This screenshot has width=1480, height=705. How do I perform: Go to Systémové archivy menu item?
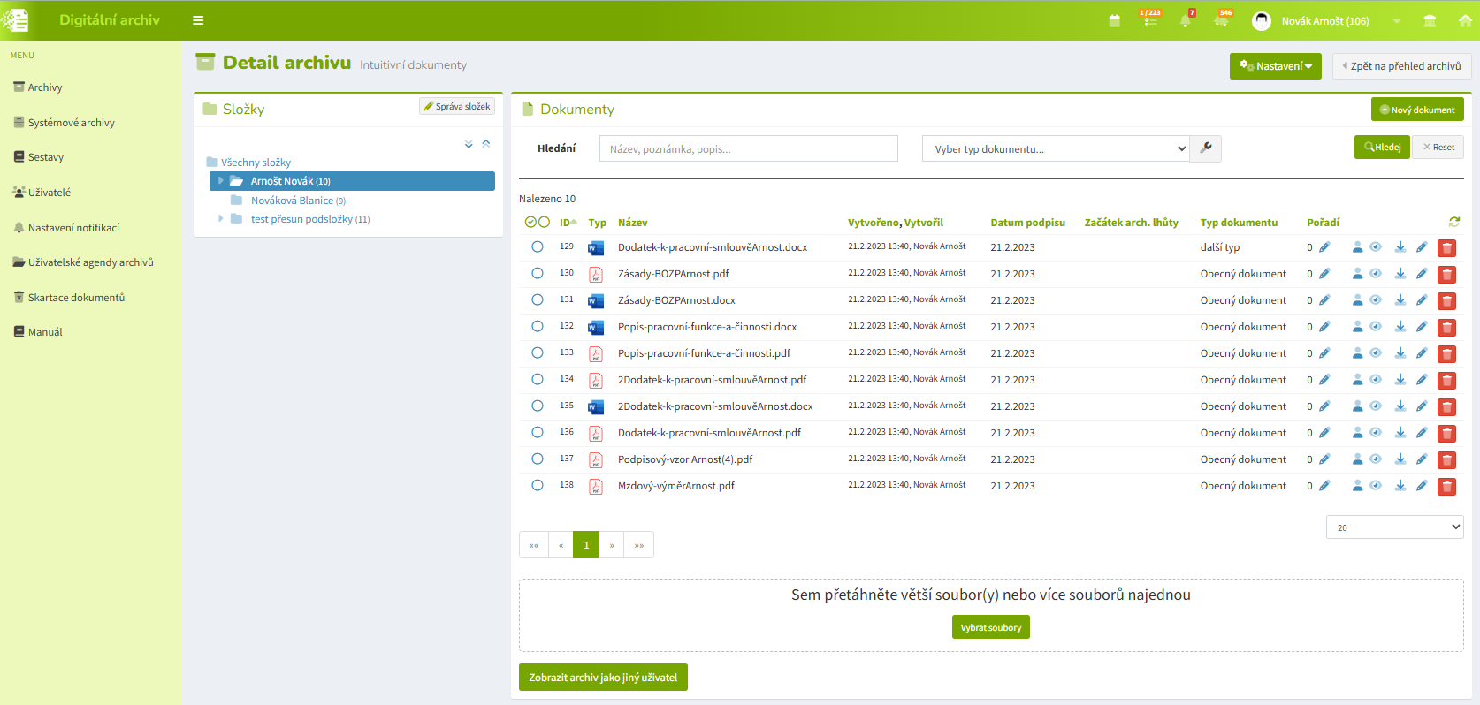(x=71, y=123)
